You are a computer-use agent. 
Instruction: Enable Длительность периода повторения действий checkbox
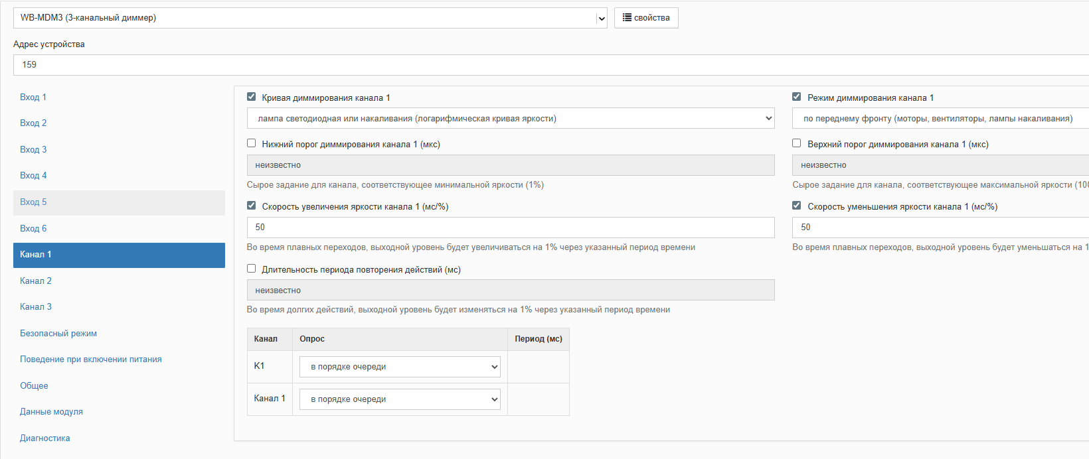252,269
